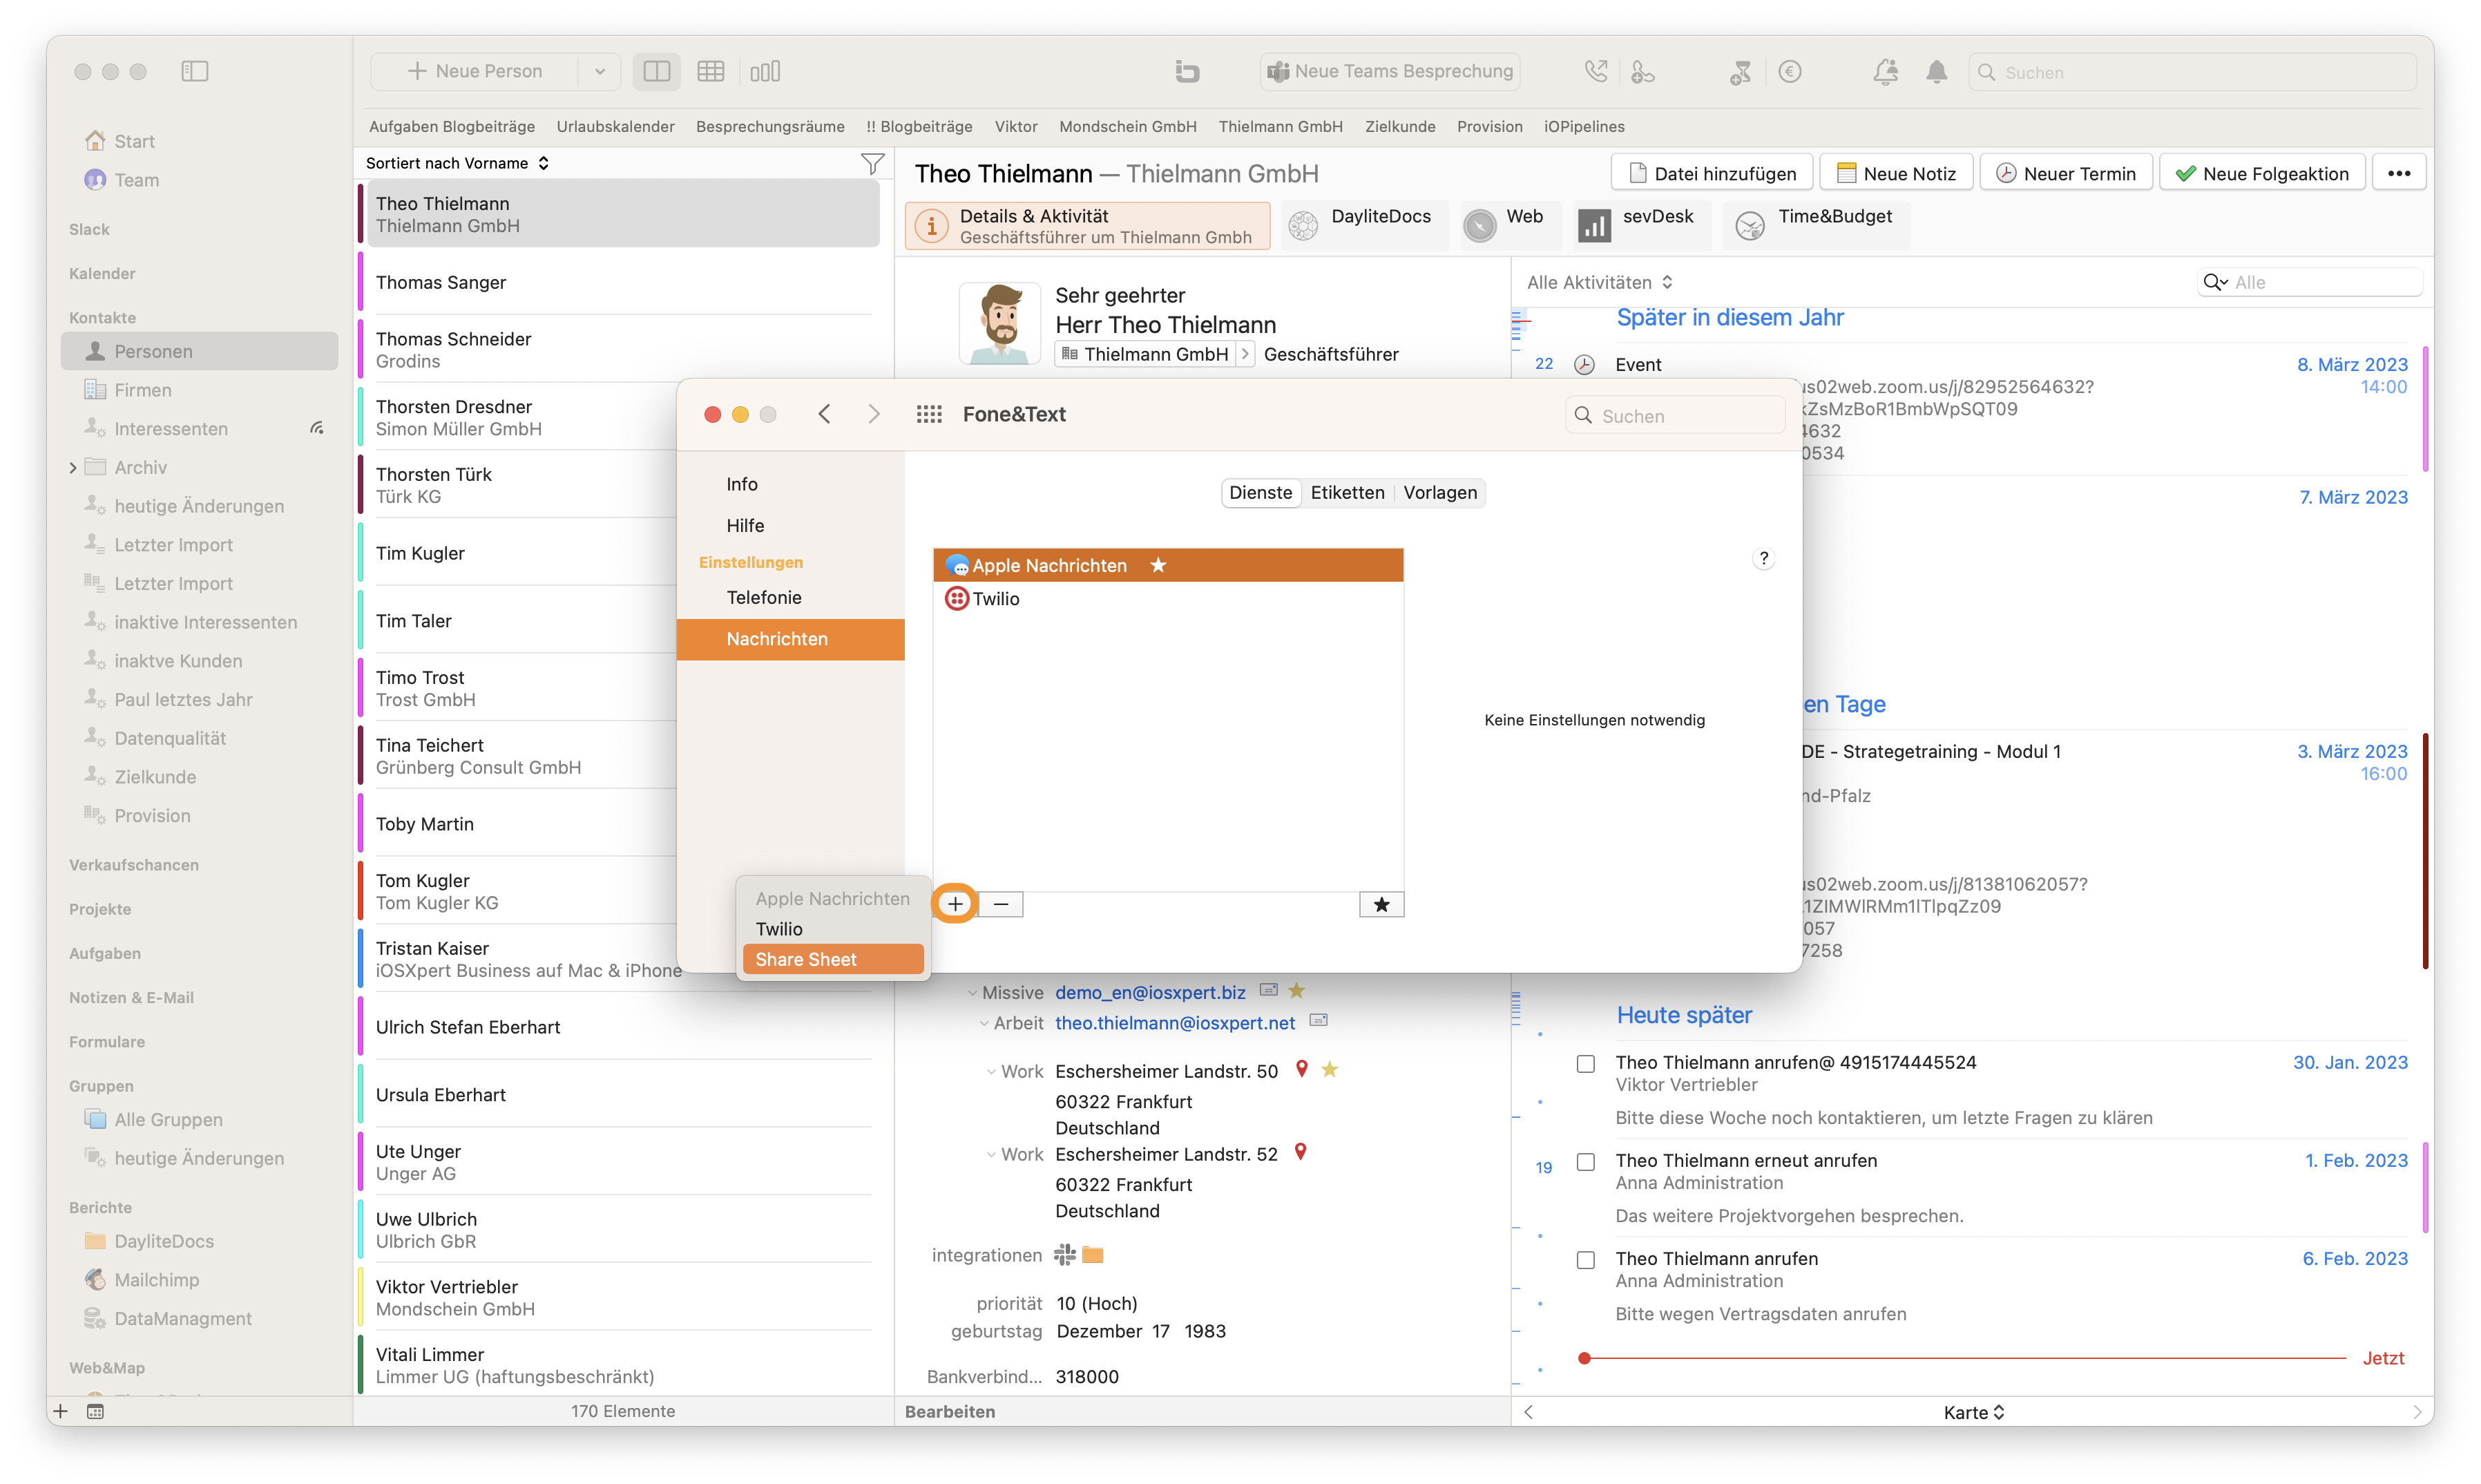The image size is (2481, 1484).
Task: Check the 'Theo Thielmann anrufen' 6. Feb. task
Action: tap(1585, 1259)
